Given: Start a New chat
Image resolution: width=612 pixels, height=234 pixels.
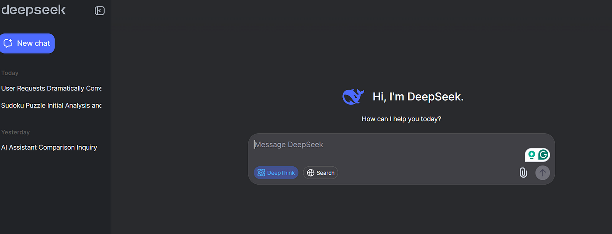Looking at the screenshot, I should 27,43.
